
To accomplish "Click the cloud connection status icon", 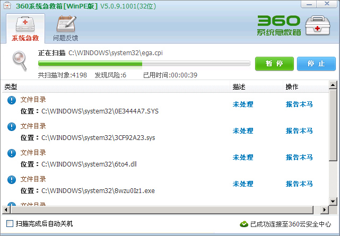I will tap(244, 224).
